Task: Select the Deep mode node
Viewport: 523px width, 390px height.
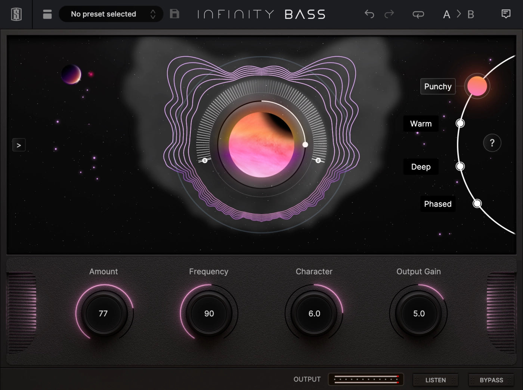Action: click(x=460, y=166)
